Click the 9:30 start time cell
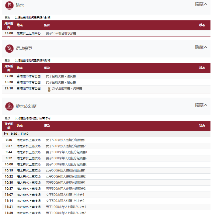Screen dimensions: 212x218 (9, 140)
